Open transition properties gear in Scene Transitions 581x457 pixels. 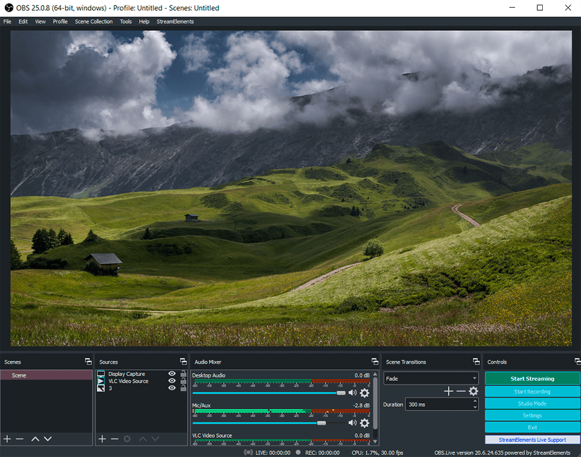click(x=473, y=391)
